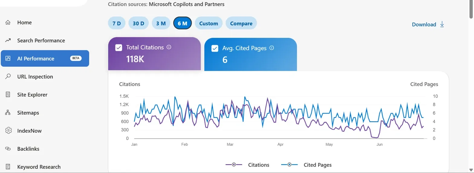
Task: Select the 6 M time range
Action: pyautogui.click(x=183, y=23)
